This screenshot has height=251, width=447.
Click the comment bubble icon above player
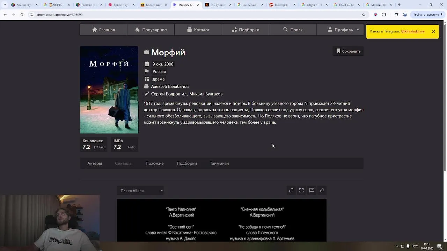coord(312,190)
